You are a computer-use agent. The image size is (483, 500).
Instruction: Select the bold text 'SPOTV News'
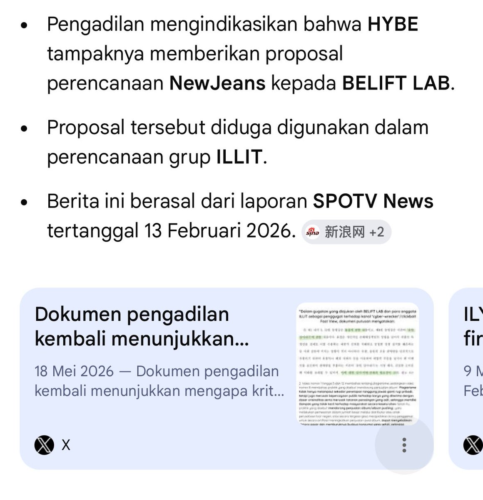click(373, 201)
